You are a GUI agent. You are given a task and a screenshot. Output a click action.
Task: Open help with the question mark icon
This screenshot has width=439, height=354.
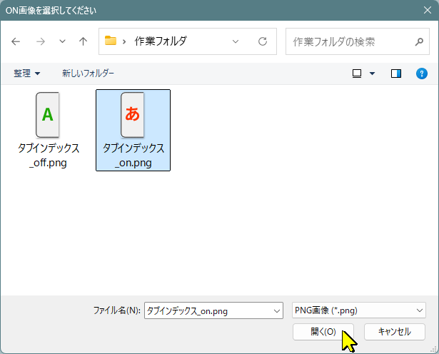[422, 74]
